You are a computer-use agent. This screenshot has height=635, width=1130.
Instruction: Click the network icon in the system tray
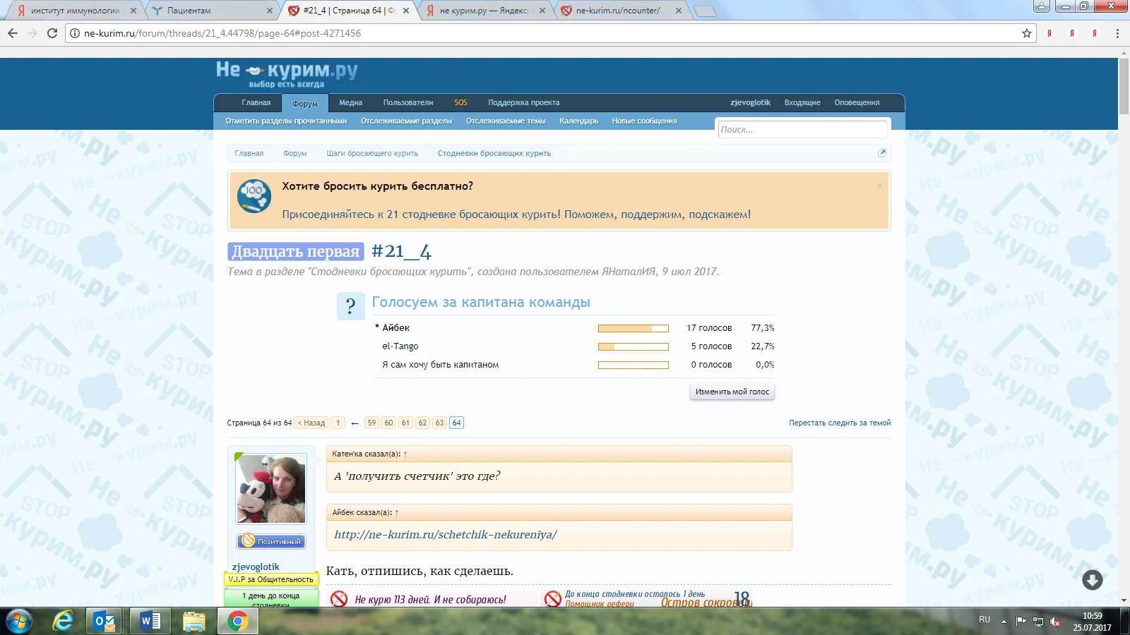coord(1038,622)
